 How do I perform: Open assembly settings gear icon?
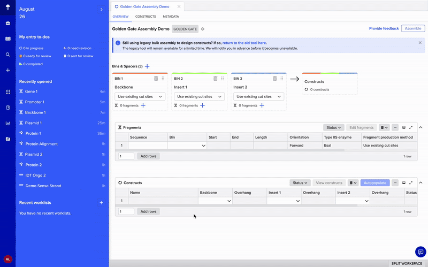pos(203,29)
